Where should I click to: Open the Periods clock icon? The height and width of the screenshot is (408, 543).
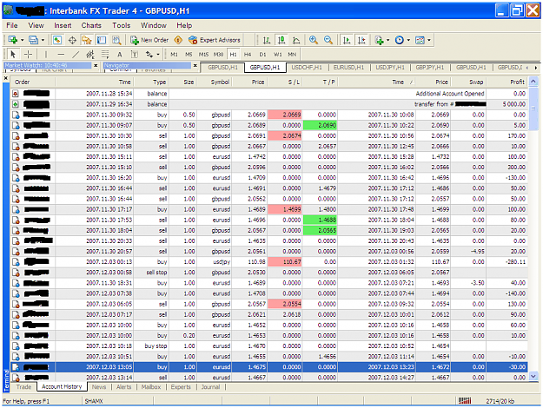(400, 40)
